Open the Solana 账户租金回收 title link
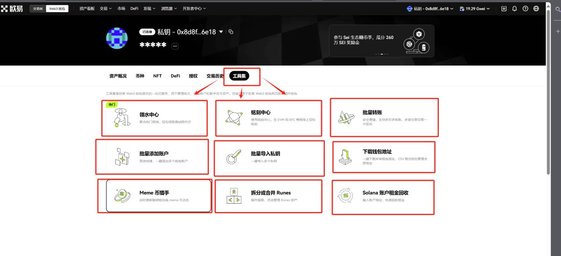Viewport: 561px width, 256px height. [x=386, y=193]
